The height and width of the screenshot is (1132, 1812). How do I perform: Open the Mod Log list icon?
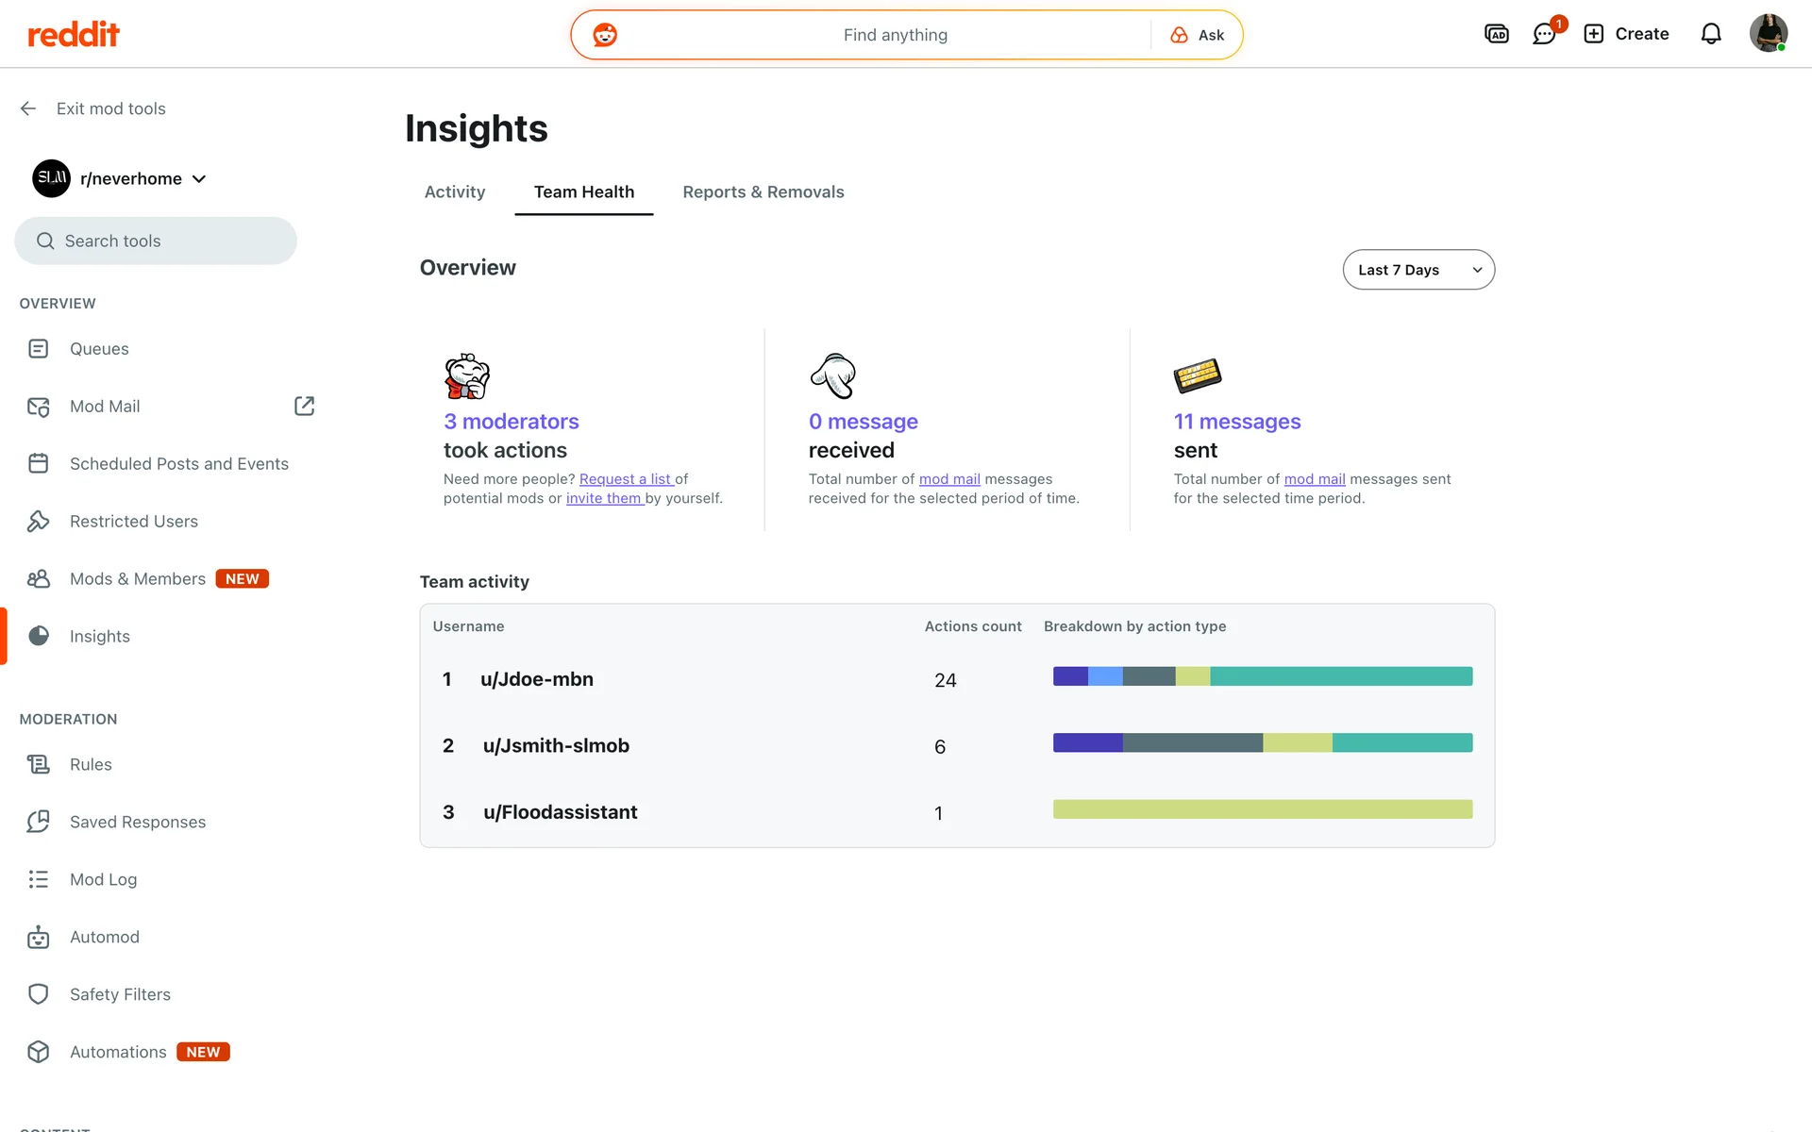[38, 879]
